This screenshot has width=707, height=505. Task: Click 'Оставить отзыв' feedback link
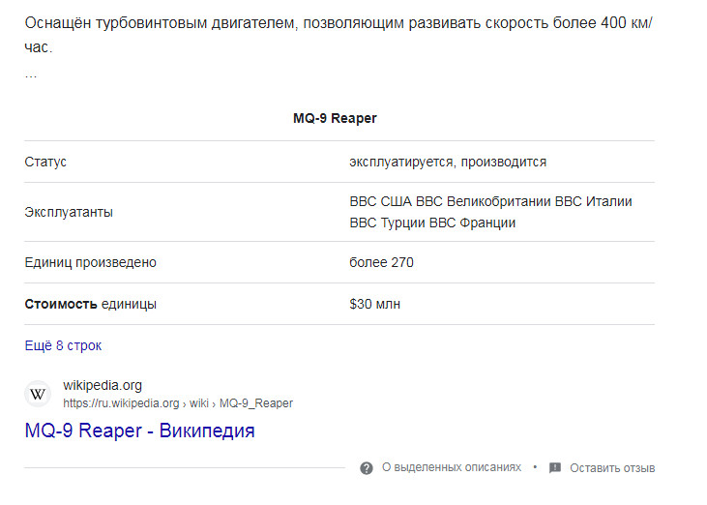click(x=612, y=468)
